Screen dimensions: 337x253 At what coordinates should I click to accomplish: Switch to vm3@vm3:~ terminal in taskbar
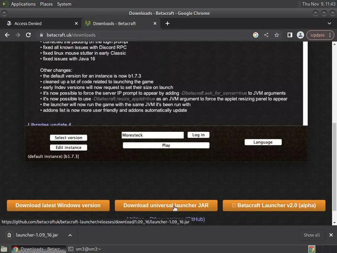coord(85,249)
